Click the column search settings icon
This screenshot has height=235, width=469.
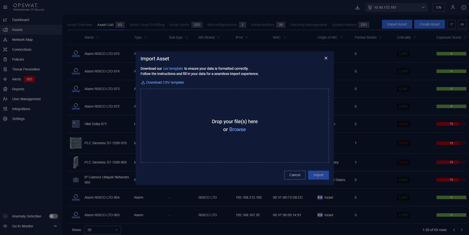click(x=462, y=24)
